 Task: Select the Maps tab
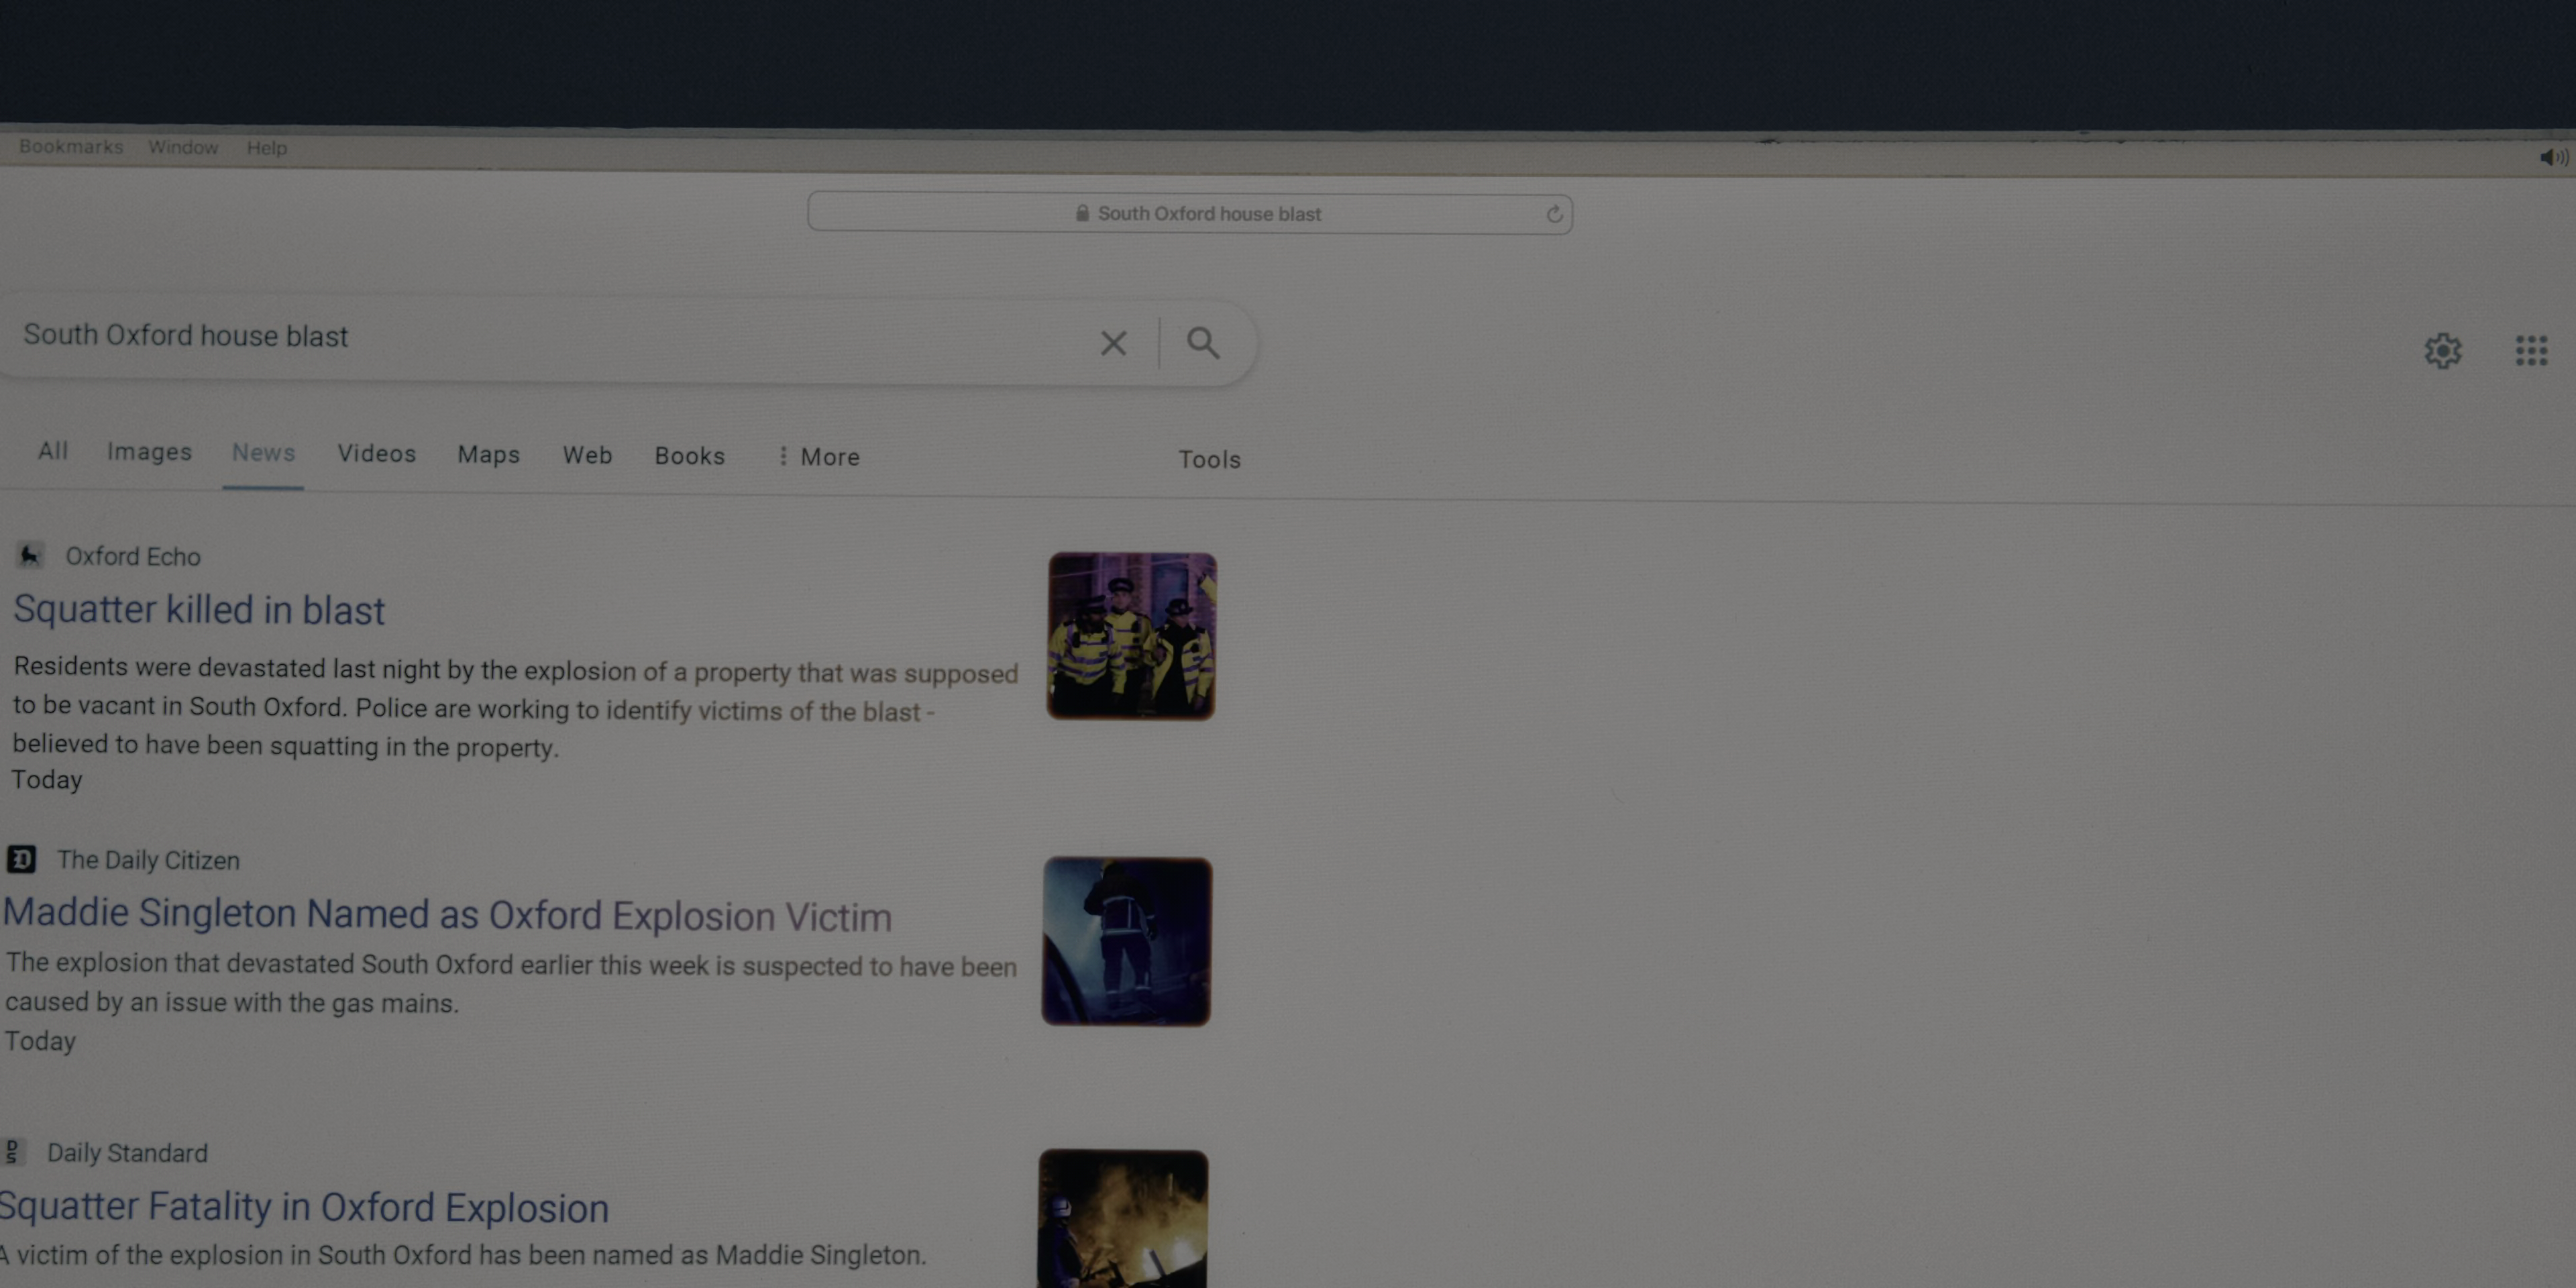click(x=488, y=454)
